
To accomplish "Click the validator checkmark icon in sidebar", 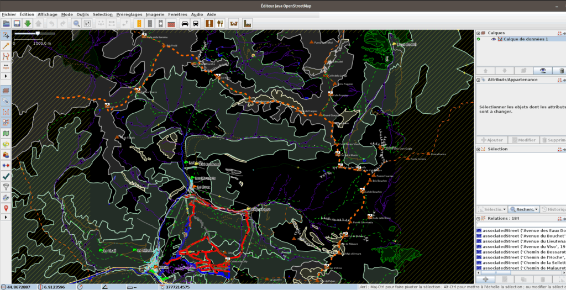I will pyautogui.click(x=6, y=176).
